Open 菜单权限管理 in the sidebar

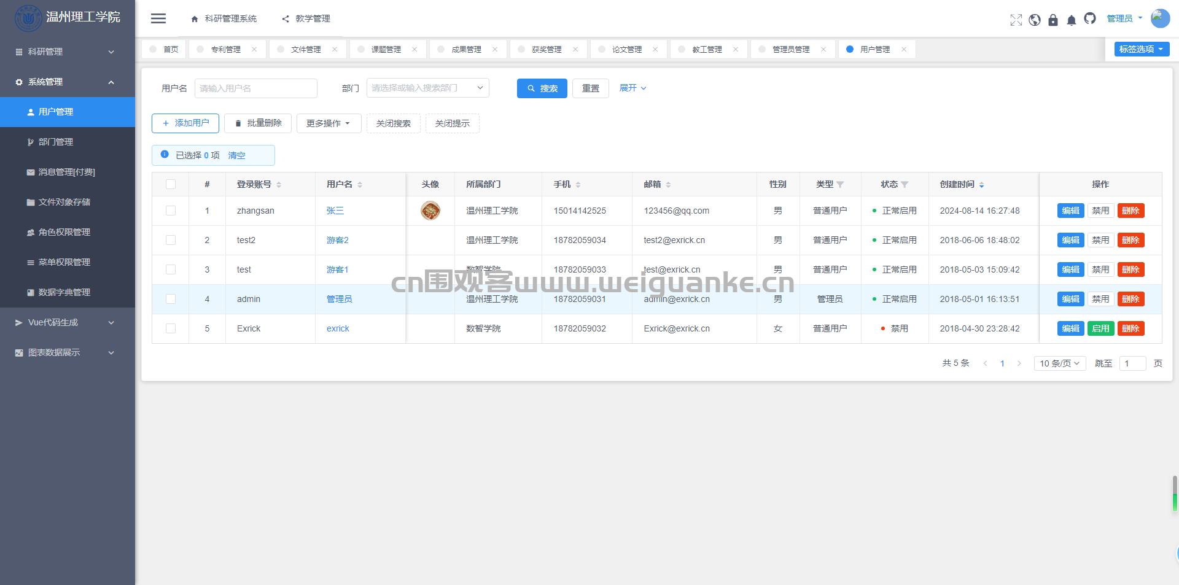[x=68, y=262]
